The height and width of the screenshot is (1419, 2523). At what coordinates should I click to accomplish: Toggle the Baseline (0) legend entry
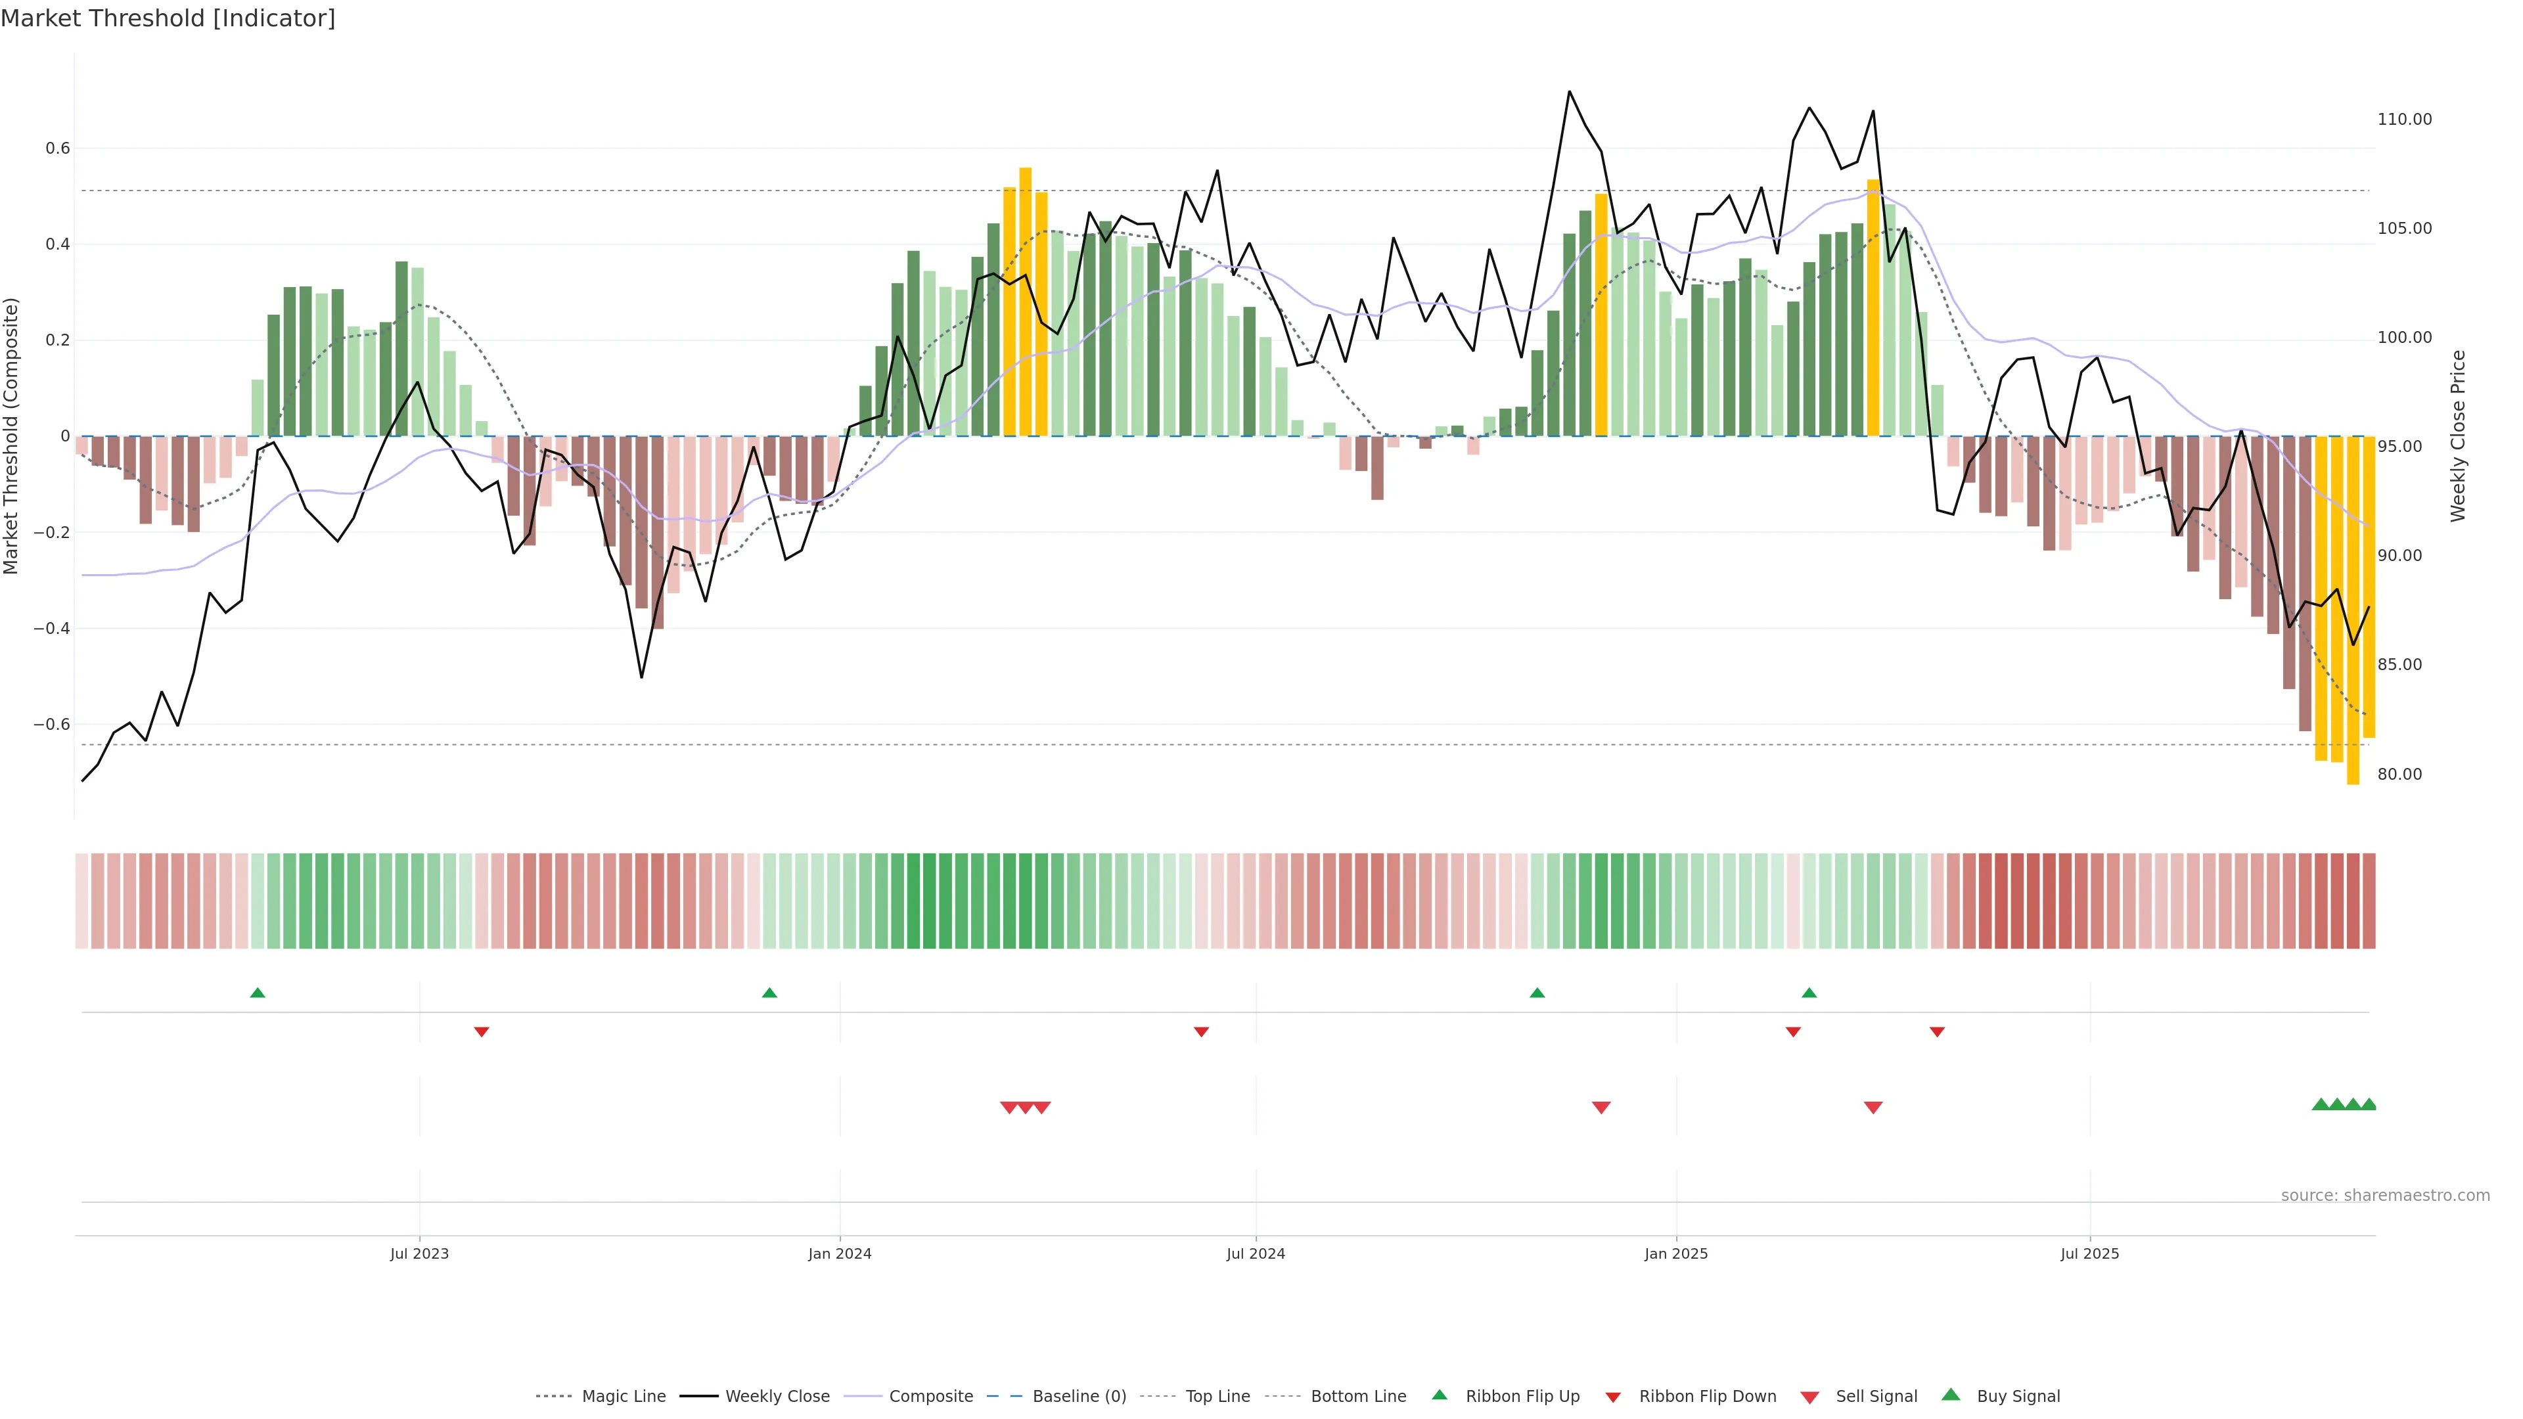[x=1080, y=1397]
